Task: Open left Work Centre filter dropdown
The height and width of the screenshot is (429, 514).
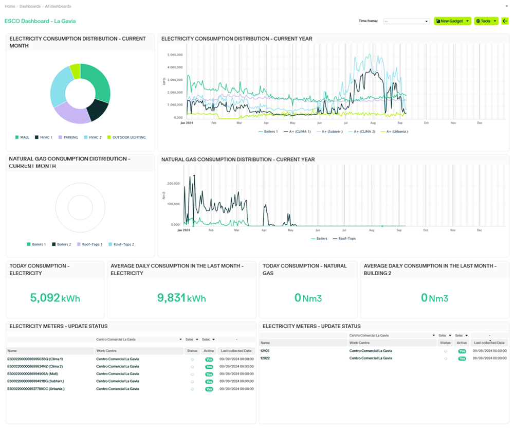Action: point(139,339)
